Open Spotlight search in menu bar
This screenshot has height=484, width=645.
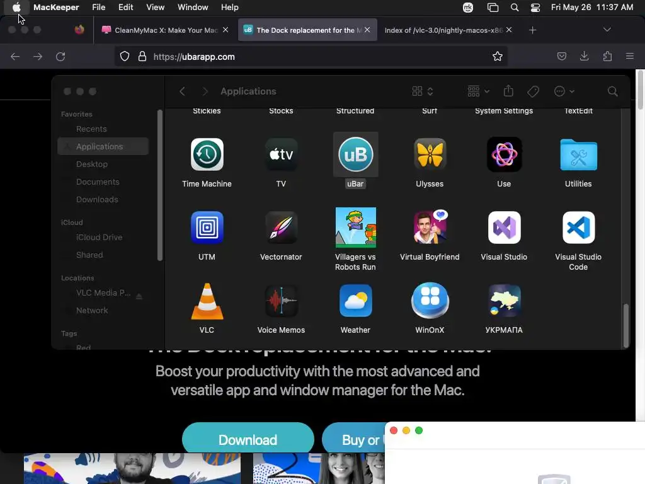pyautogui.click(x=515, y=8)
